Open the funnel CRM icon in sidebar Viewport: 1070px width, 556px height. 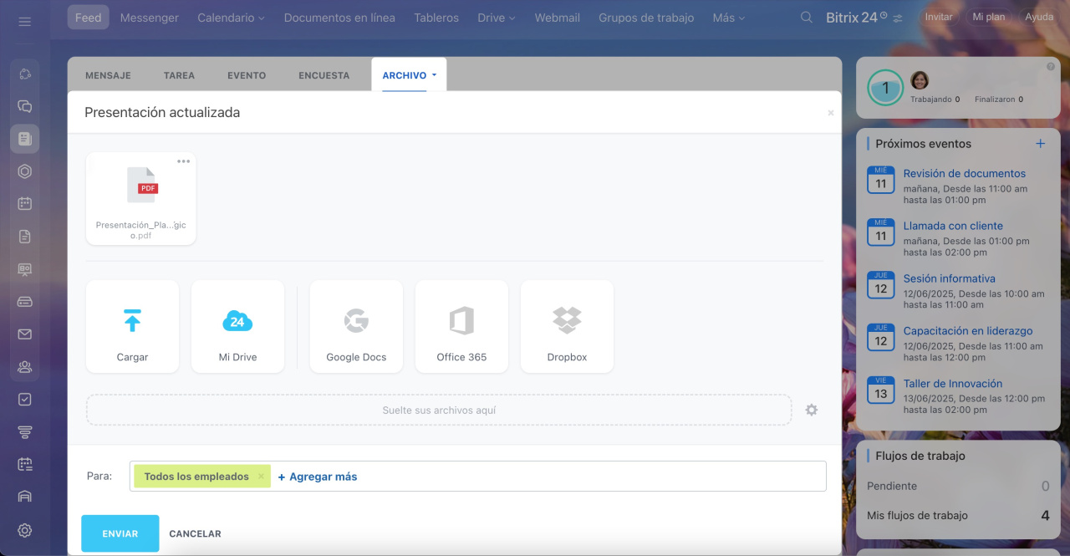coord(24,432)
